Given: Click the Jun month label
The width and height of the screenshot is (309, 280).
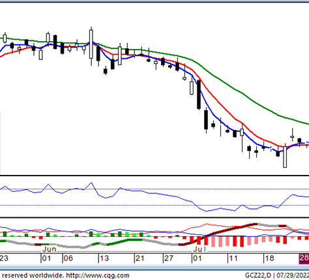Looking at the screenshot, I should click(50, 249).
